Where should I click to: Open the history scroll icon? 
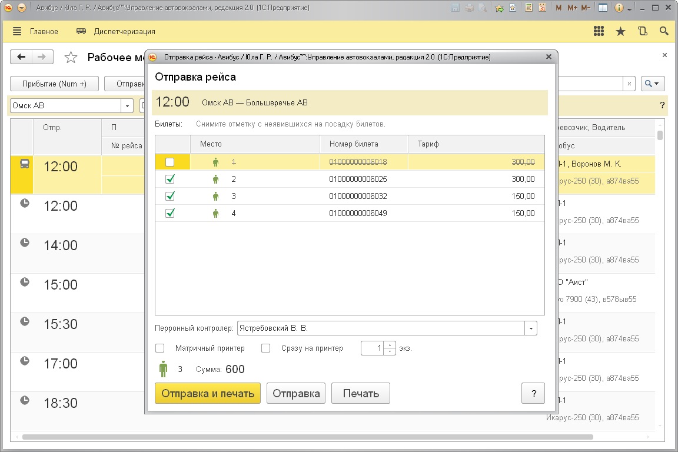pyautogui.click(x=642, y=31)
